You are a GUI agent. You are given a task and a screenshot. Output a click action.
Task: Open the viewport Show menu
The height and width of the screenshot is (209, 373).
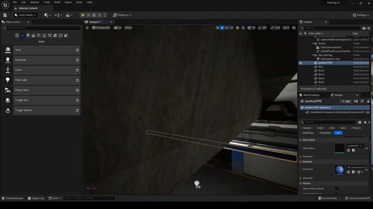coord(128,27)
